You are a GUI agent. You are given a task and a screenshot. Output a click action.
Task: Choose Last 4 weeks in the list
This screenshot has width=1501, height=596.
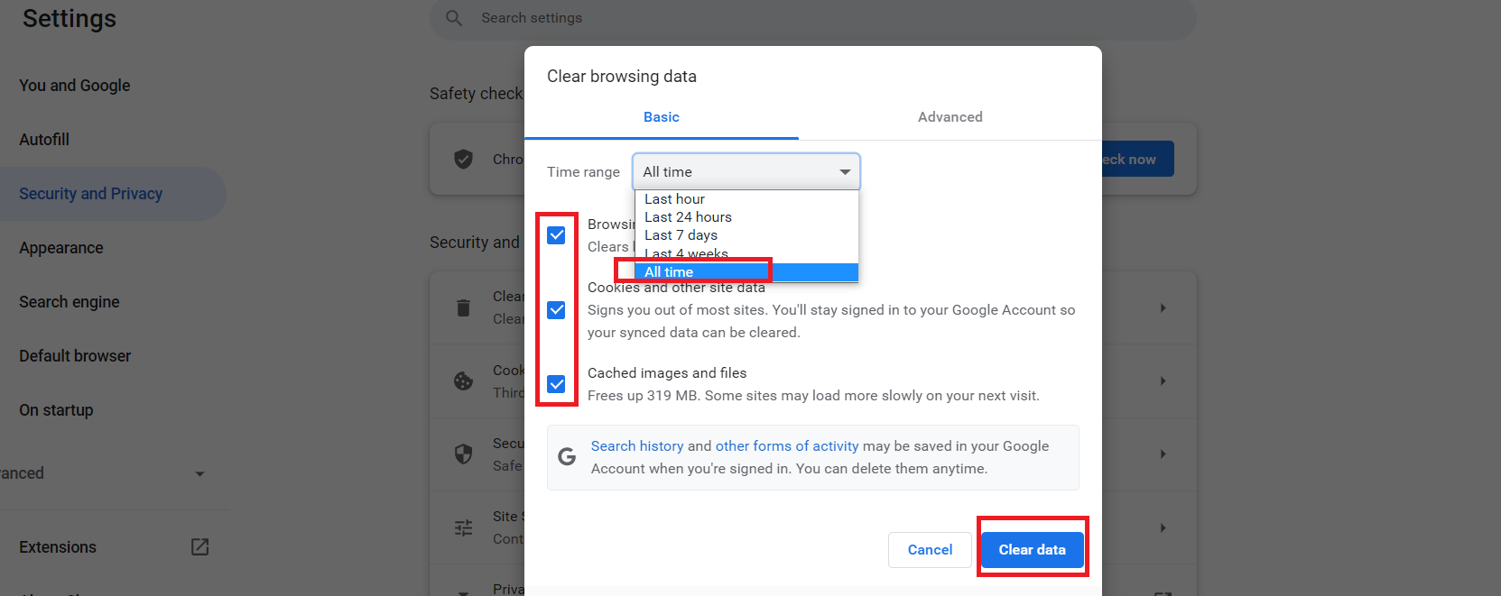click(746, 253)
